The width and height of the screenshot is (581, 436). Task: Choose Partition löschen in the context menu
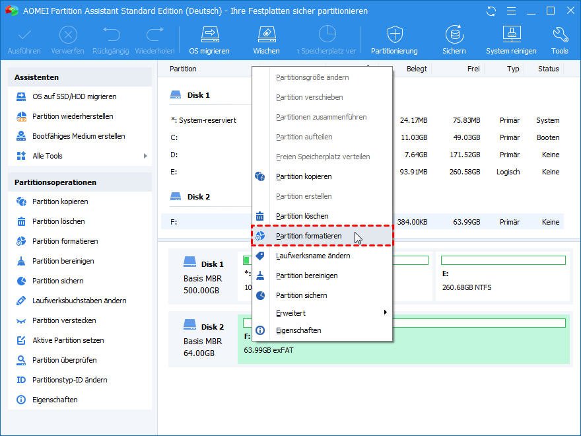322,216
